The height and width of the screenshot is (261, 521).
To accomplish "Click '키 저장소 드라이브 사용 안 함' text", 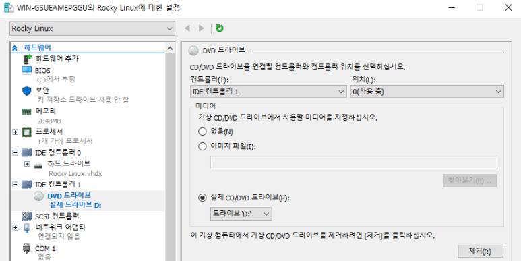I will coord(83,100).
